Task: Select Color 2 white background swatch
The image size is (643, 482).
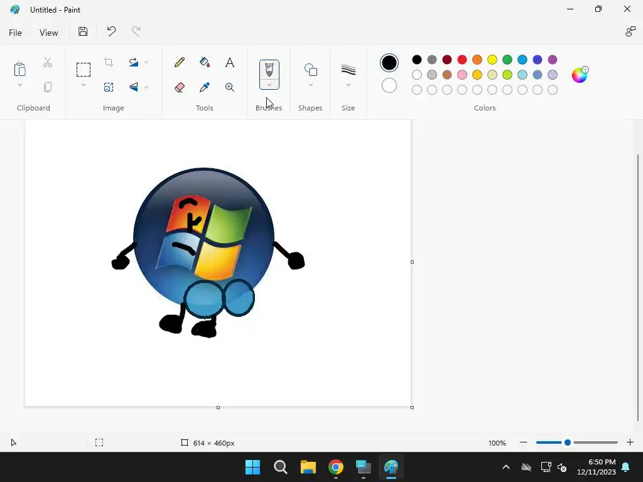Action: (x=389, y=85)
